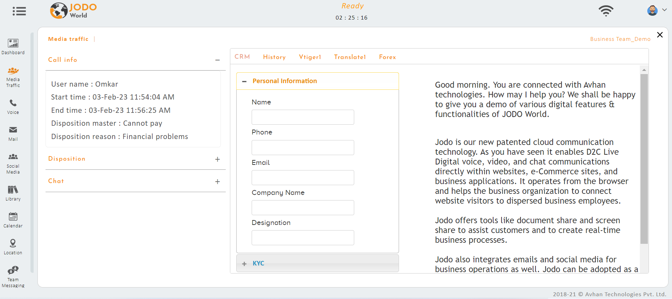Click the scrollbar up arrow
The width and height of the screenshot is (672, 299).
click(644, 70)
